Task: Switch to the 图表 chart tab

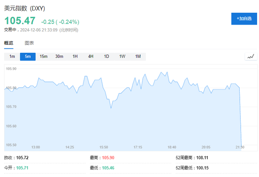Action: pos(29,43)
